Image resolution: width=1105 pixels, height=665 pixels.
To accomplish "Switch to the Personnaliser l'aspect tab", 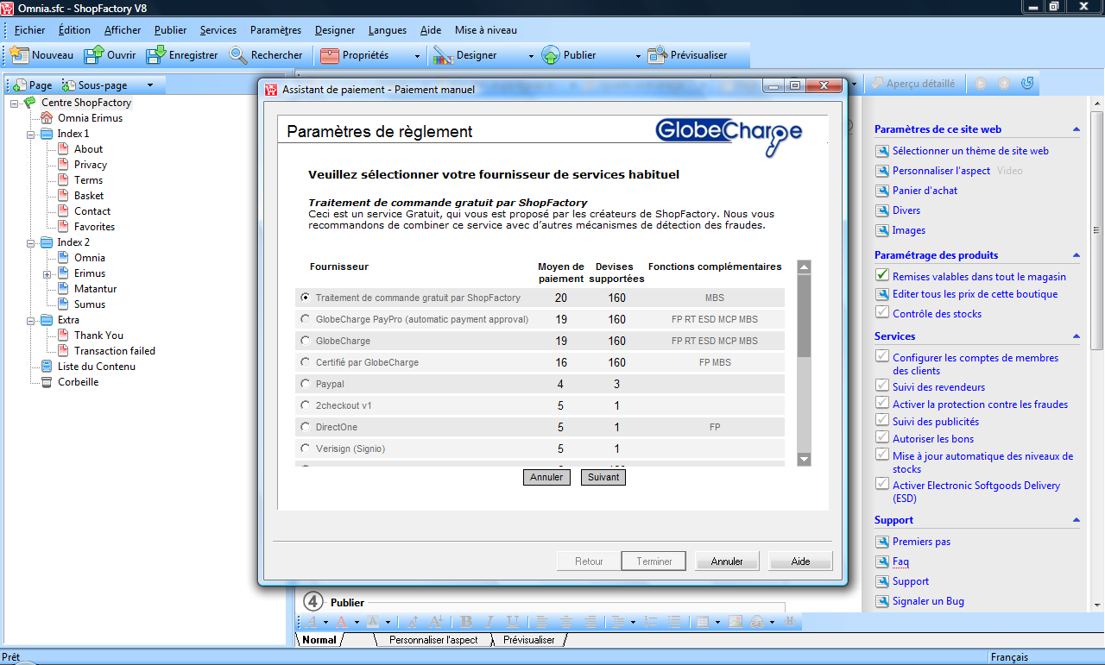I will point(433,640).
